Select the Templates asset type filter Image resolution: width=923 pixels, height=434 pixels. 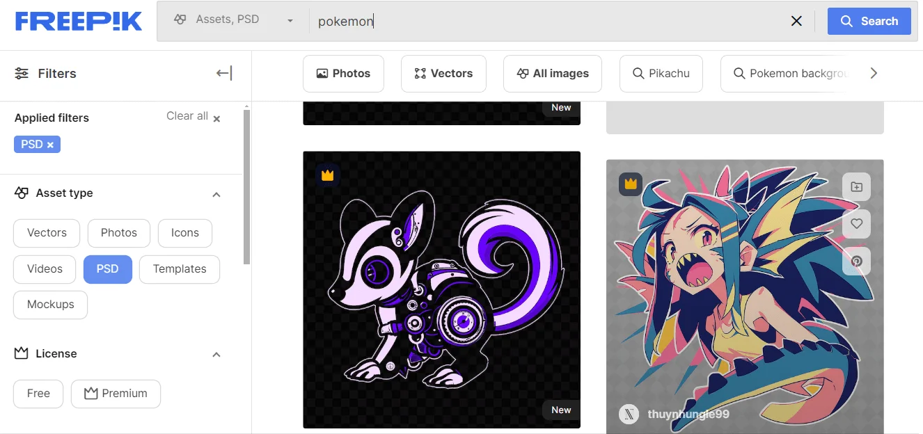(180, 269)
